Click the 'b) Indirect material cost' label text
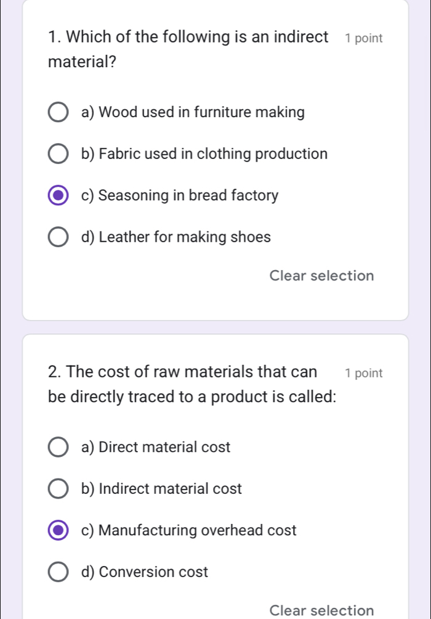This screenshot has width=431, height=619. pos(161,489)
